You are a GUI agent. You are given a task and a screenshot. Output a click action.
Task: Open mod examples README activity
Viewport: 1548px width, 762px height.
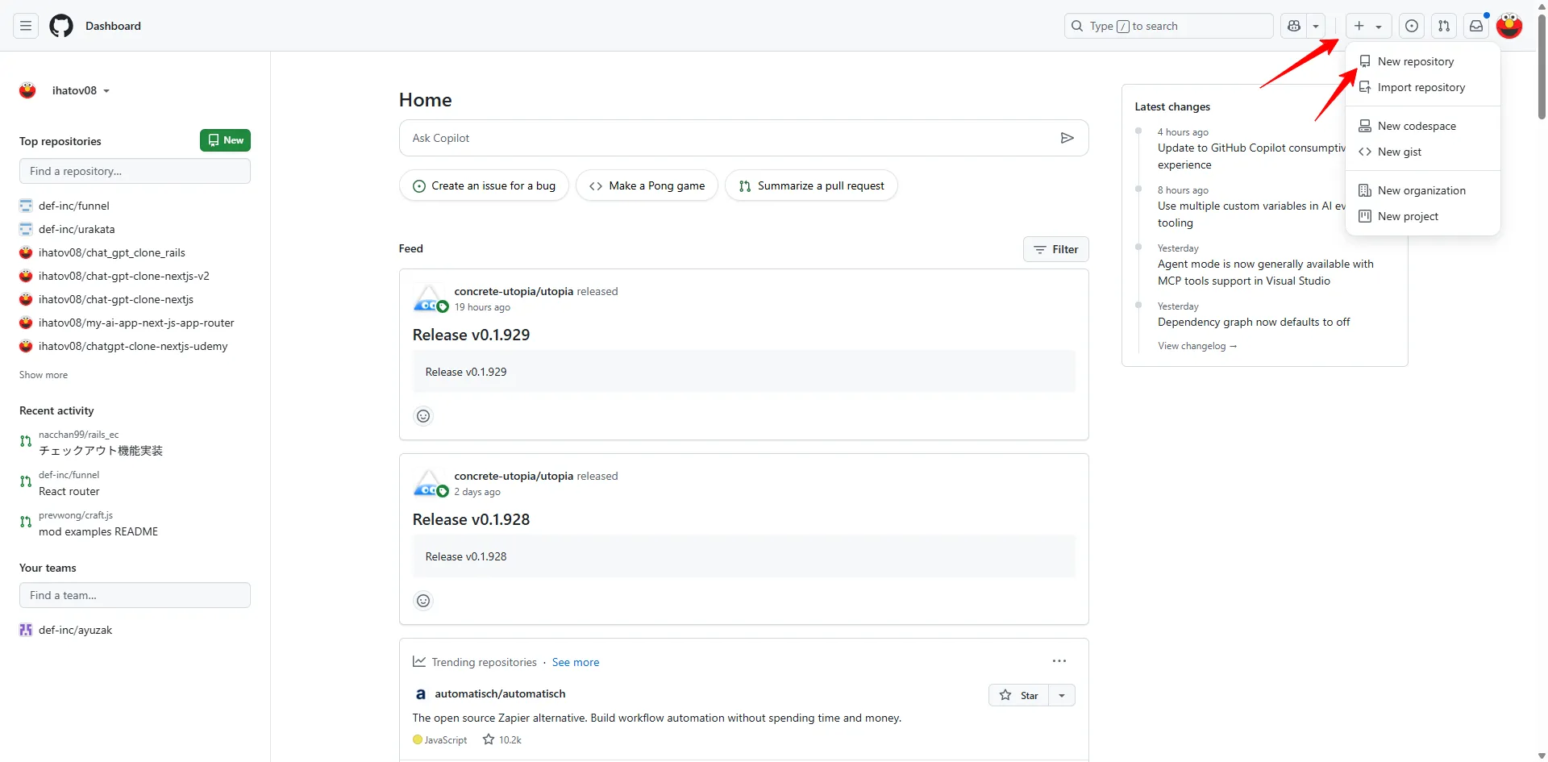[98, 531]
